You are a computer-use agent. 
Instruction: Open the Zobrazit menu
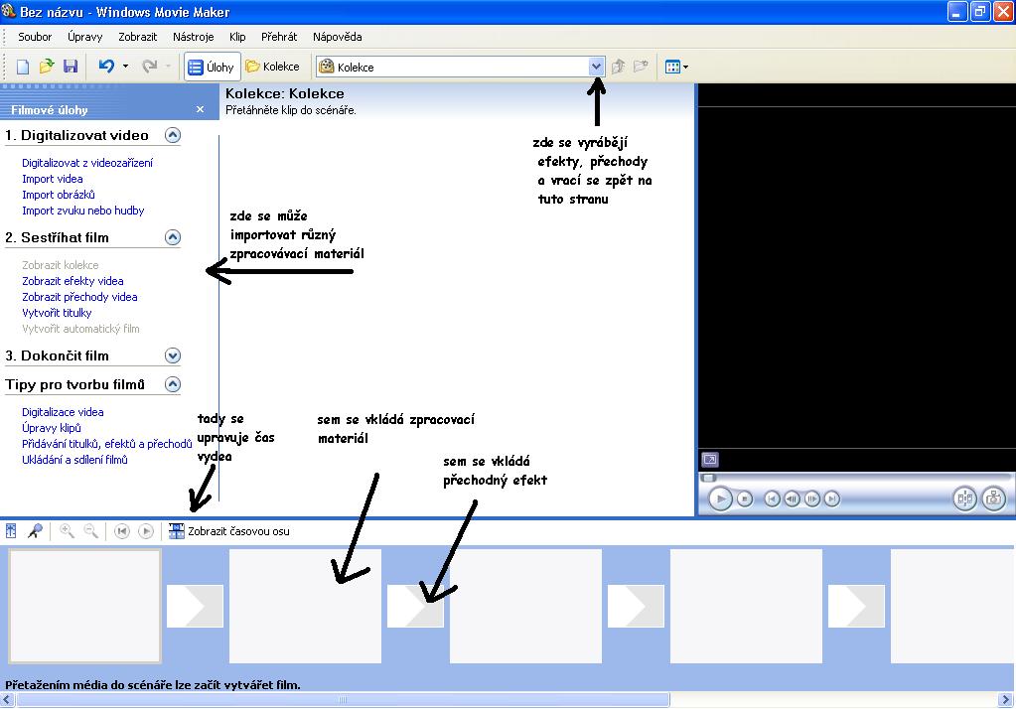[137, 37]
